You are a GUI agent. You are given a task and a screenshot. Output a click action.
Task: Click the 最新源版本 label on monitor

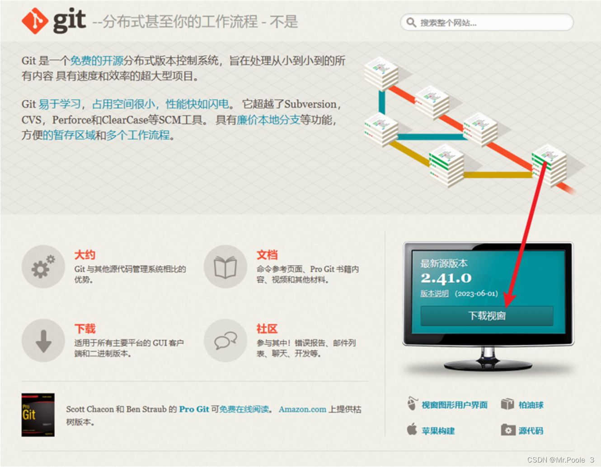444,264
